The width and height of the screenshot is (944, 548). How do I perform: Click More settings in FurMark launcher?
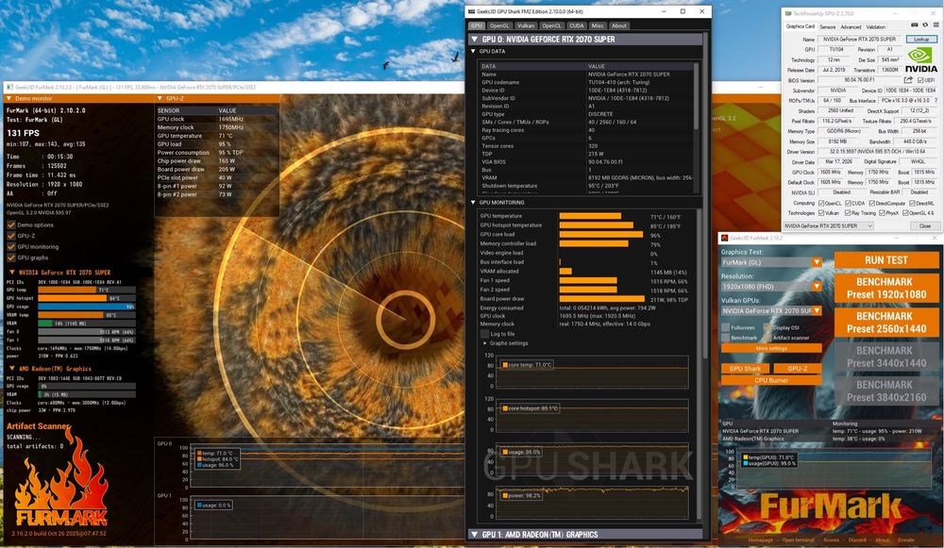point(771,348)
